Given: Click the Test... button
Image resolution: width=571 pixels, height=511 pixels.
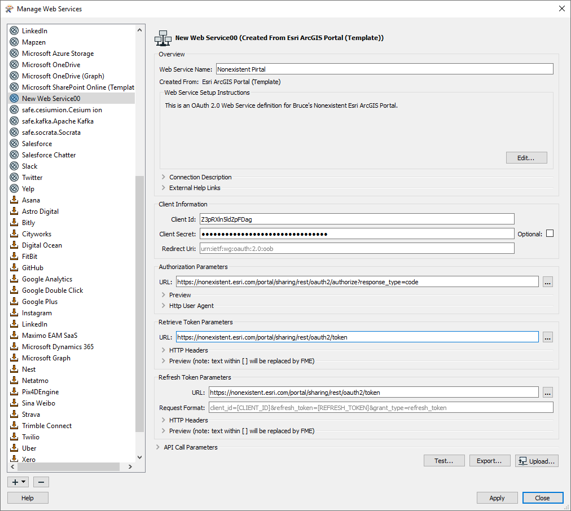Looking at the screenshot, I should point(444,461).
